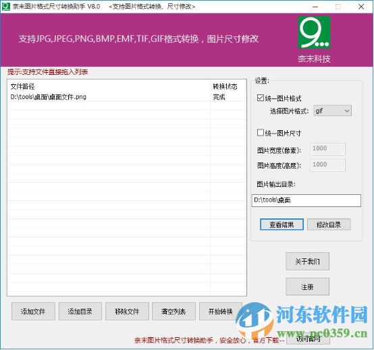Click the 转换状态 column header
Screen dimensions: 374x350
coord(225,86)
